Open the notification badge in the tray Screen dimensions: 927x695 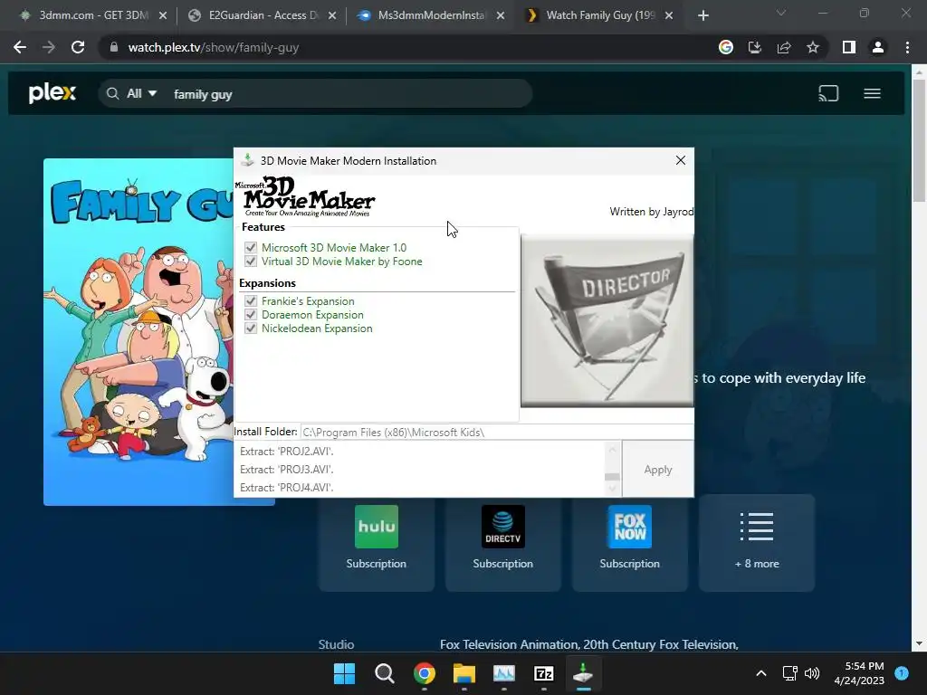tap(902, 673)
